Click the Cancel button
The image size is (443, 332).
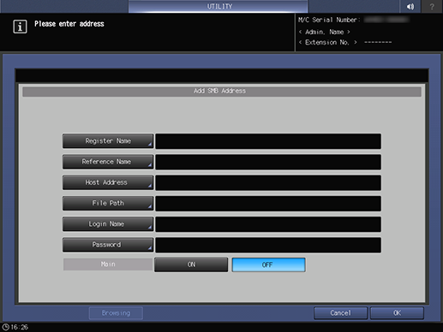click(340, 313)
